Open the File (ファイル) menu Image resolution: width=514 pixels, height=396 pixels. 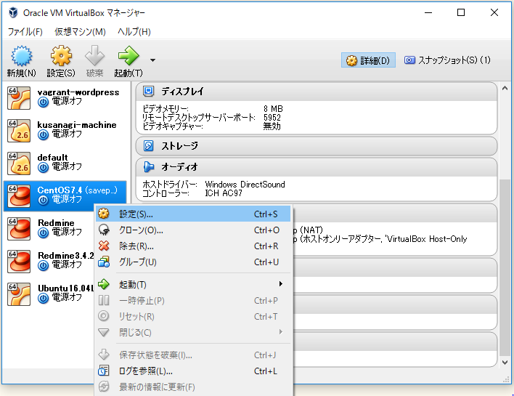[25, 32]
